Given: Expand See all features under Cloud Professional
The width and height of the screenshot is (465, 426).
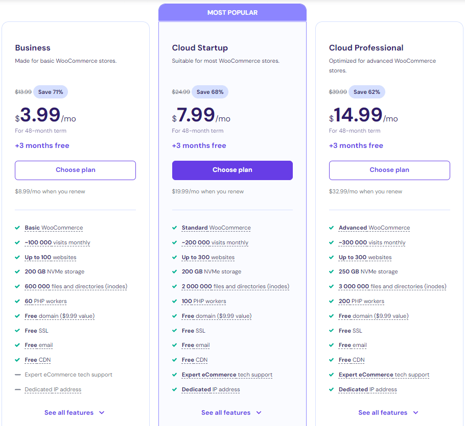Looking at the screenshot, I should (x=388, y=412).
